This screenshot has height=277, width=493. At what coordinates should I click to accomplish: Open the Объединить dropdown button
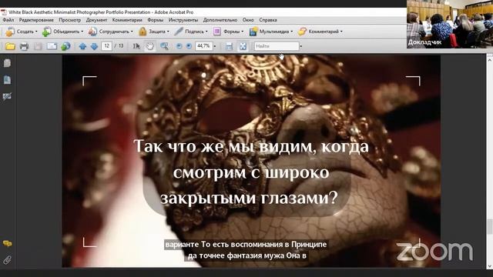tap(62, 32)
